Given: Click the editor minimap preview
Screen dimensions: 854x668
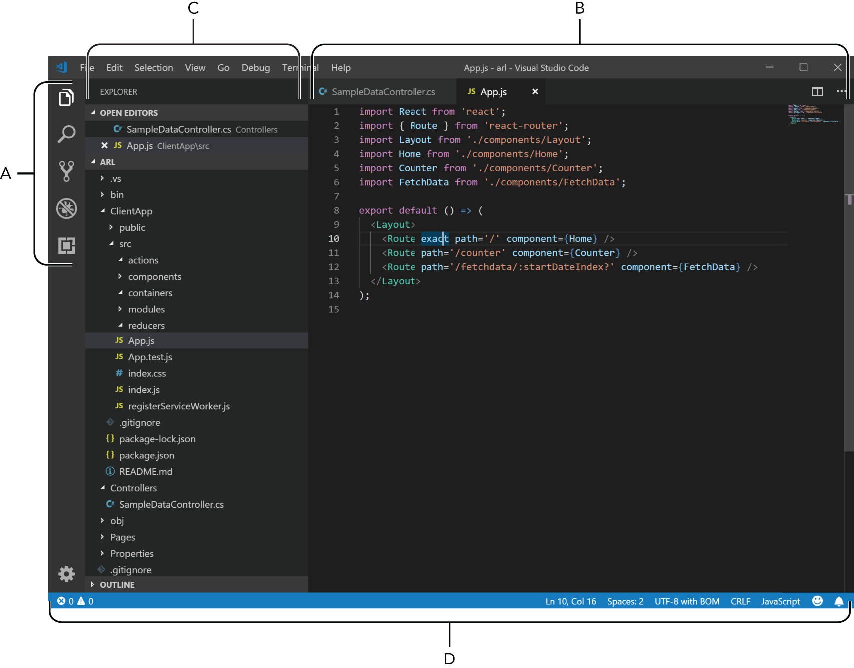Looking at the screenshot, I should (814, 114).
